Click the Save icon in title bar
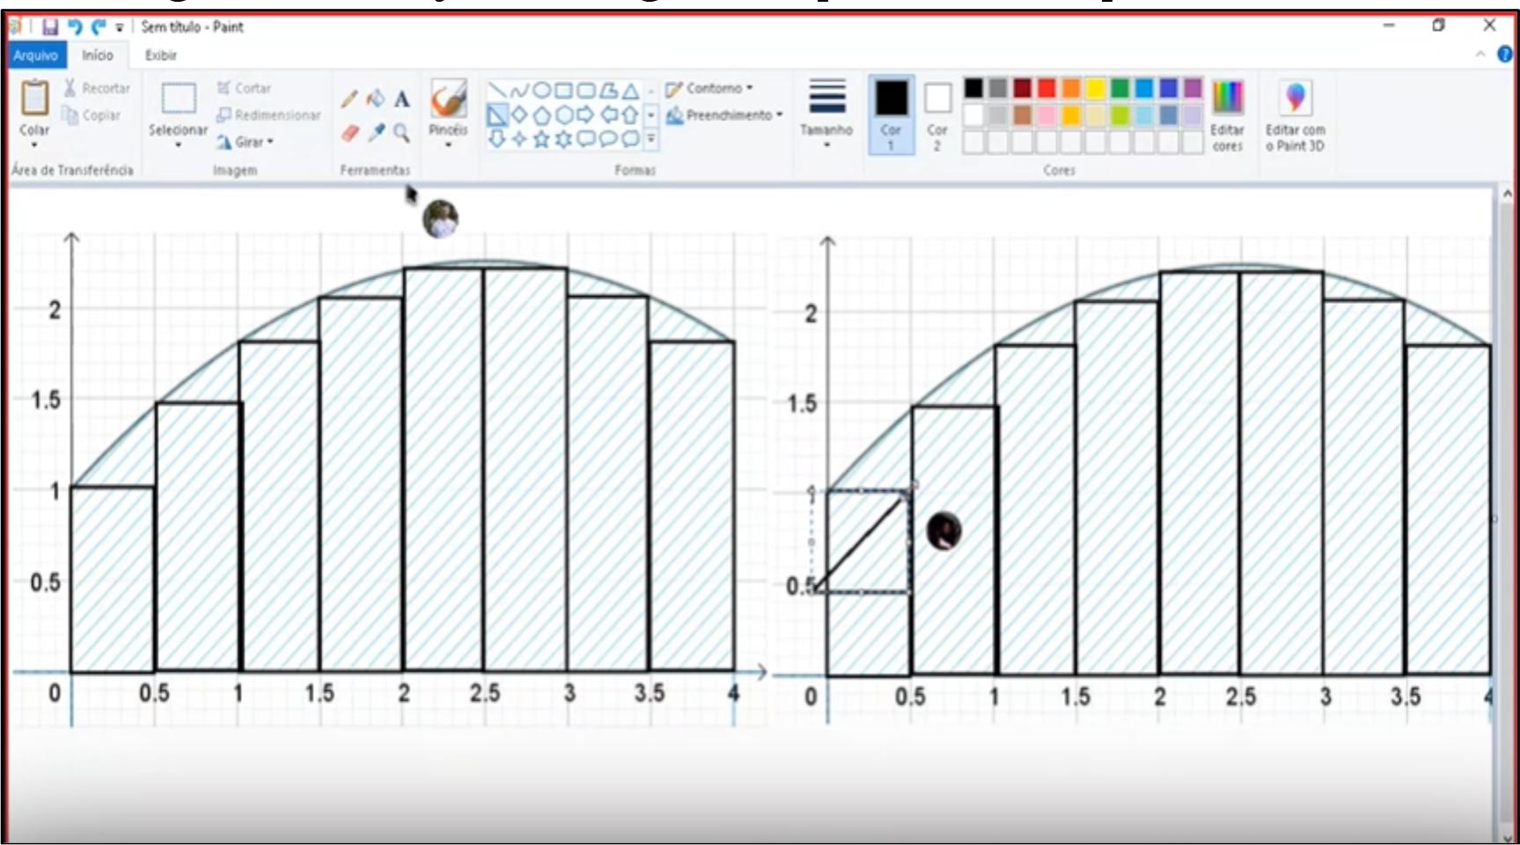The width and height of the screenshot is (1520, 845). [x=50, y=27]
